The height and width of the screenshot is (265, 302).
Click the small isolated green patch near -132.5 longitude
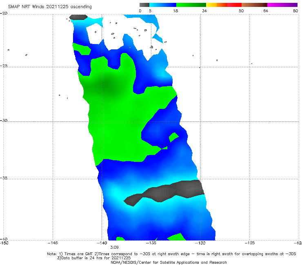point(173,137)
